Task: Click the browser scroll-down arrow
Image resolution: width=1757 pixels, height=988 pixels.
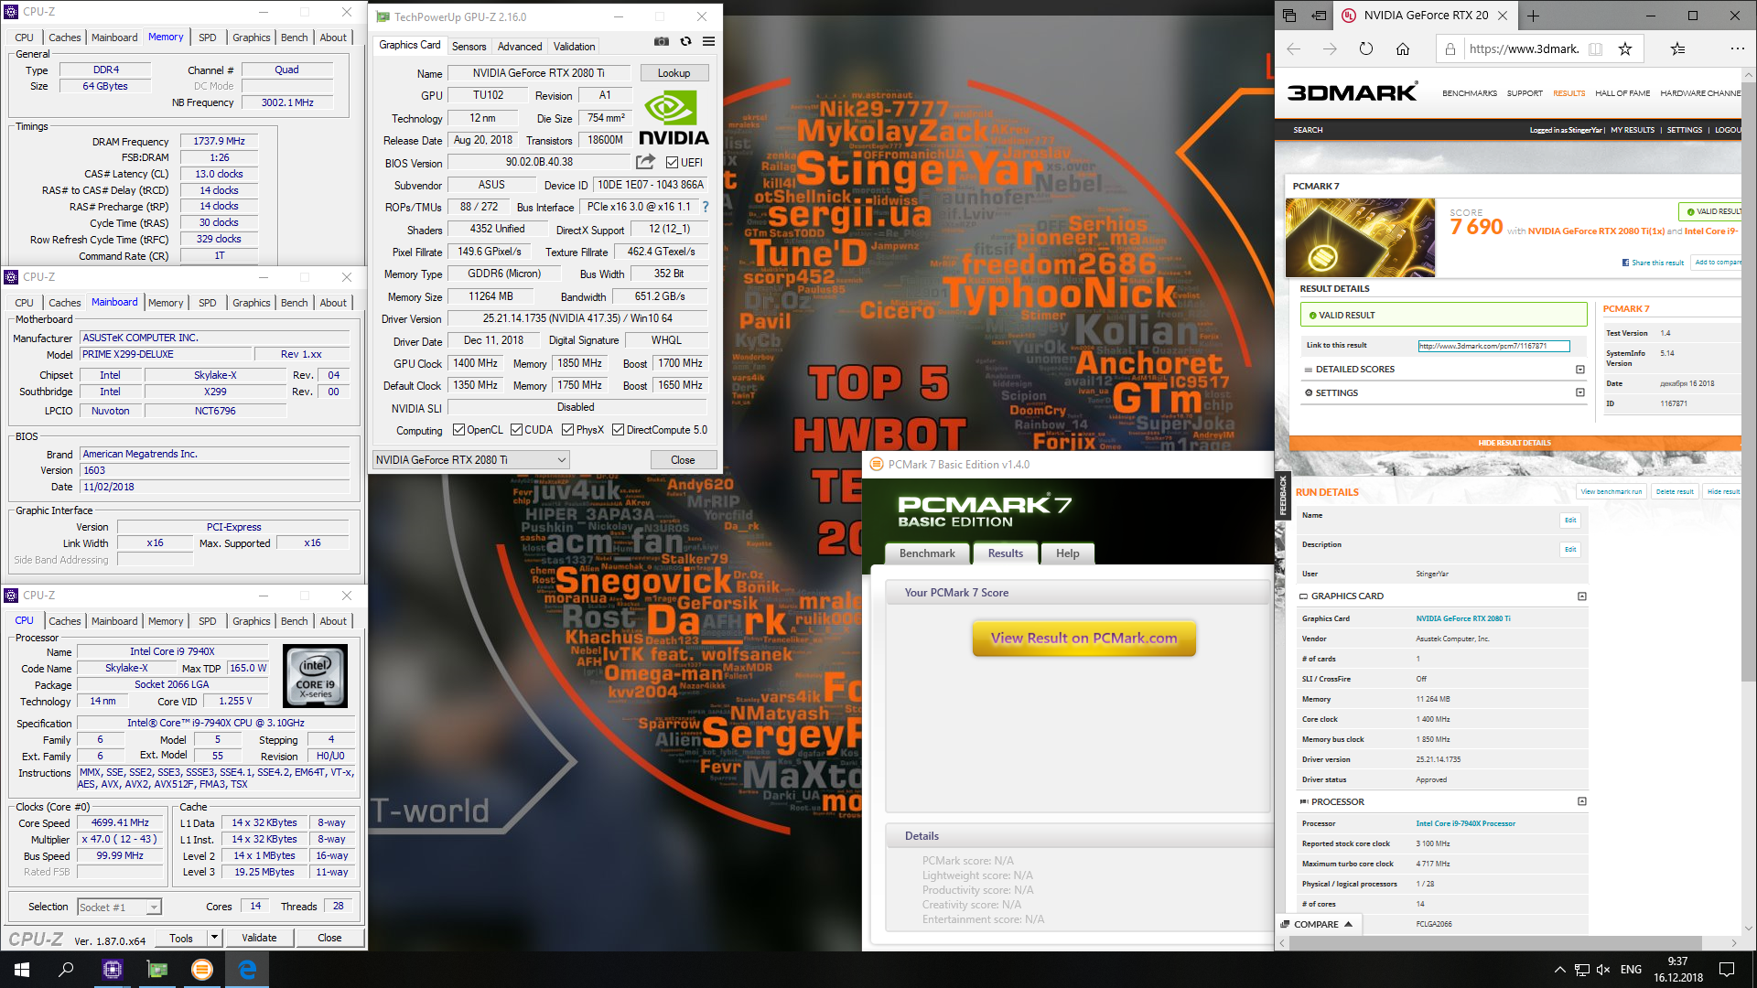Action: point(1749,929)
